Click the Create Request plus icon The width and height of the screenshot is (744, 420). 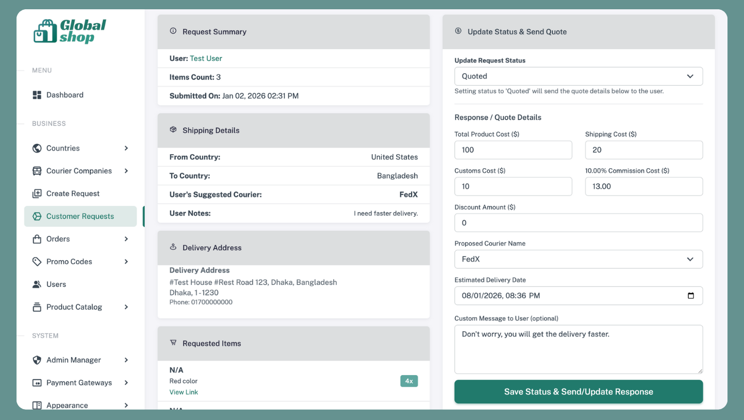[x=37, y=193]
